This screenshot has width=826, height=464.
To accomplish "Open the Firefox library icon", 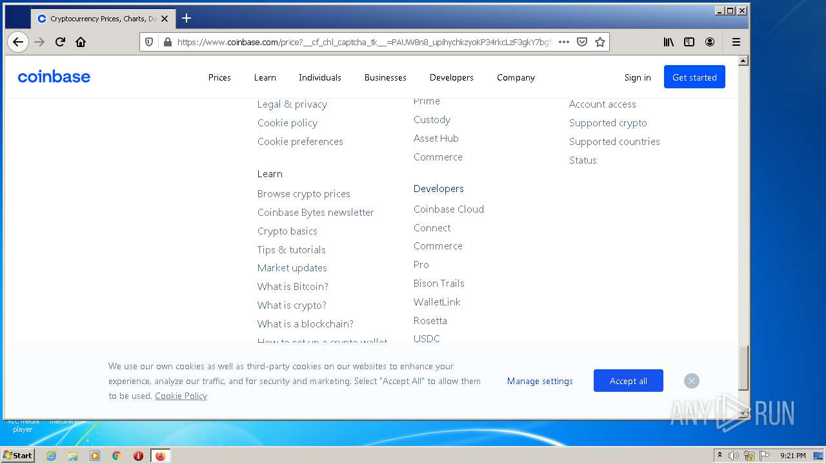I will click(x=669, y=42).
